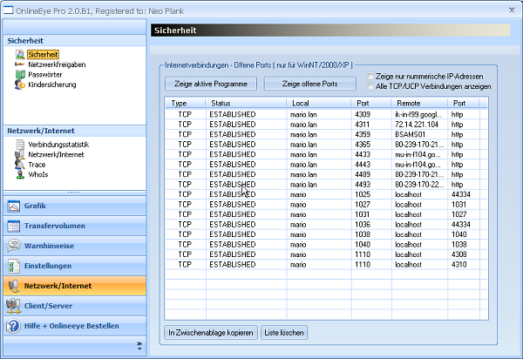This screenshot has width=523, height=359.
Task: Select the row with local port 4309
Action: point(326,114)
